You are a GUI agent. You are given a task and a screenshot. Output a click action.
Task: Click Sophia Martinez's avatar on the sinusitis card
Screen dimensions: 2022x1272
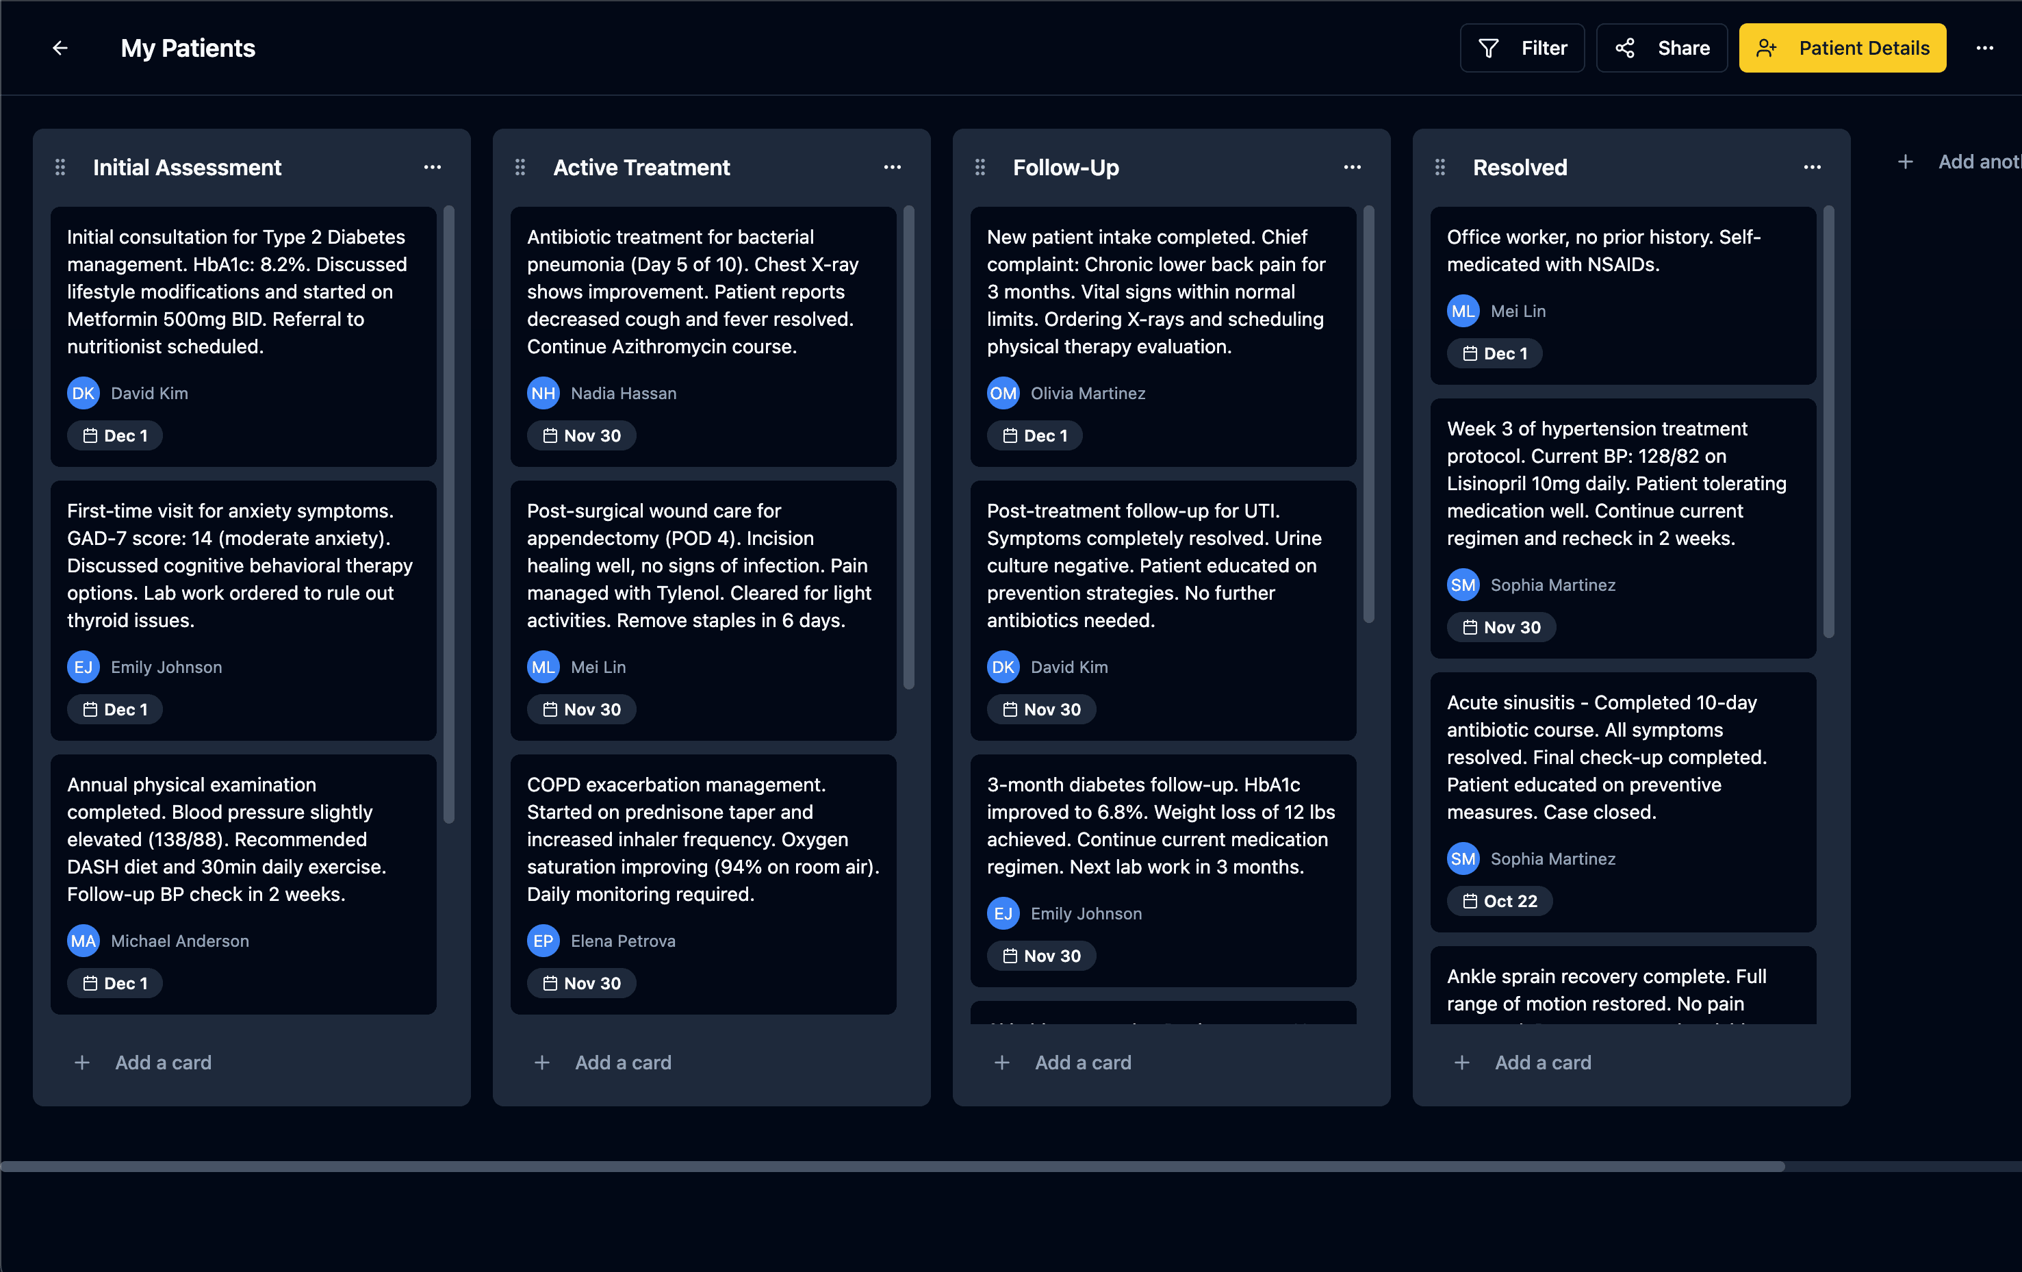1463,858
